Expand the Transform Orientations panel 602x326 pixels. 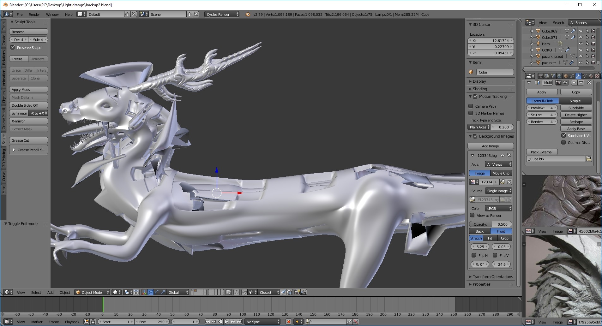click(x=491, y=277)
